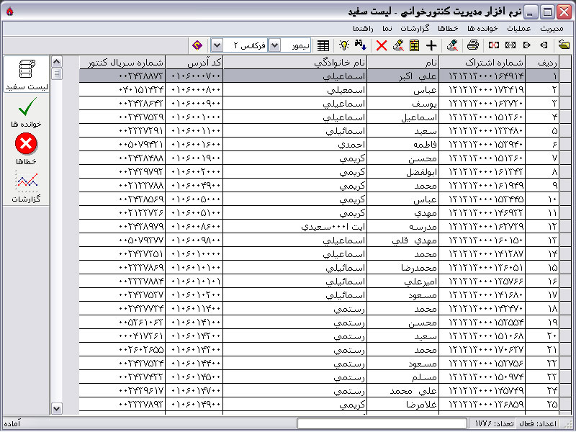This screenshot has height=432, width=576.
Task: Click the empty status bar text field
Action: click(x=381, y=423)
